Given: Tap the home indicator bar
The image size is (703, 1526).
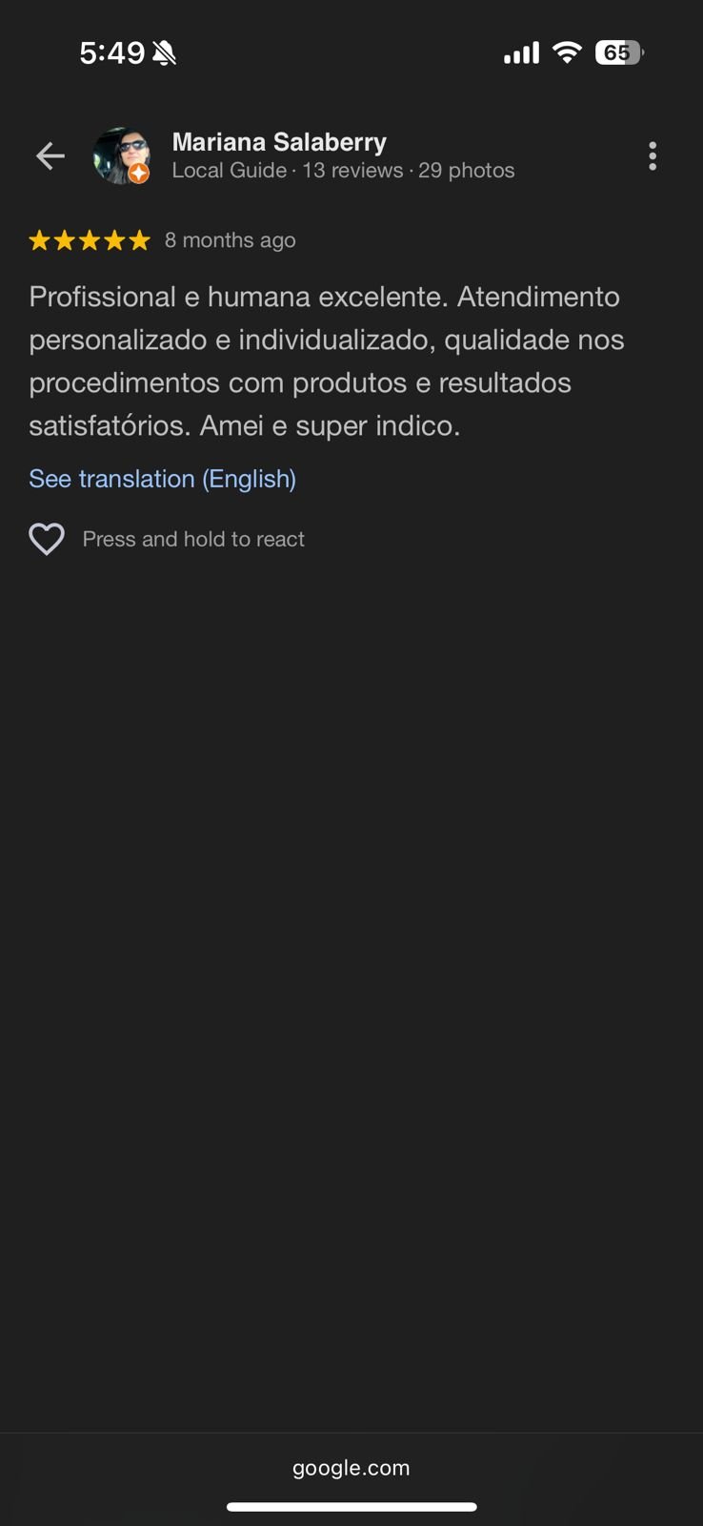Looking at the screenshot, I should click(x=351, y=1507).
